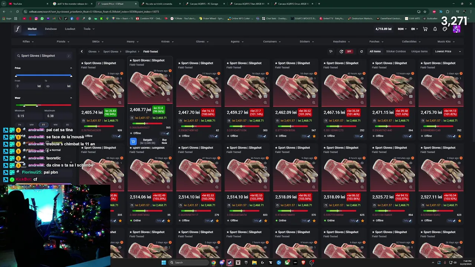Click the search magnifier icon in sidebar
Screen dimensions: 475x267
18,56
